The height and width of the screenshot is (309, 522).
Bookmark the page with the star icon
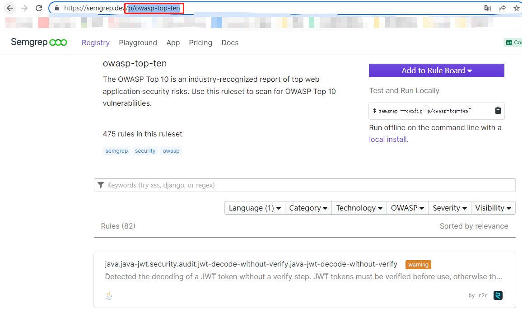pos(516,8)
